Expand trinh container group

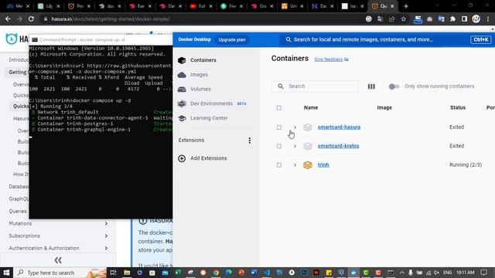tap(295, 164)
